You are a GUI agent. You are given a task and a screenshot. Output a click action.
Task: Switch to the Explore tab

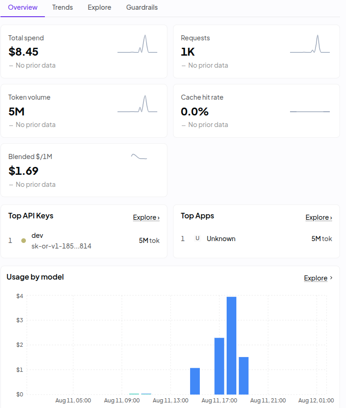(99, 7)
